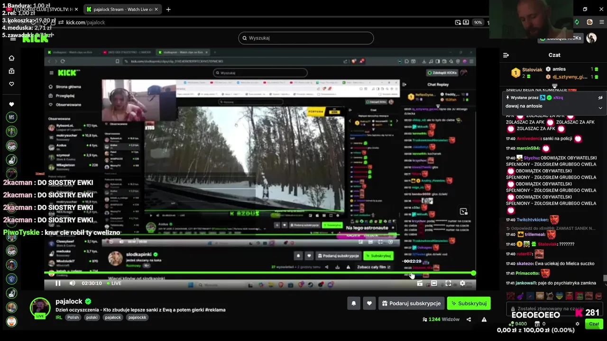
Task: Click username skatezo in chat
Action: tap(525, 263)
